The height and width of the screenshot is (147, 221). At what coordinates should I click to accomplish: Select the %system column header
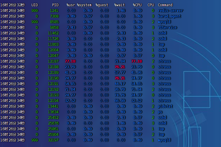(x=84, y=5)
